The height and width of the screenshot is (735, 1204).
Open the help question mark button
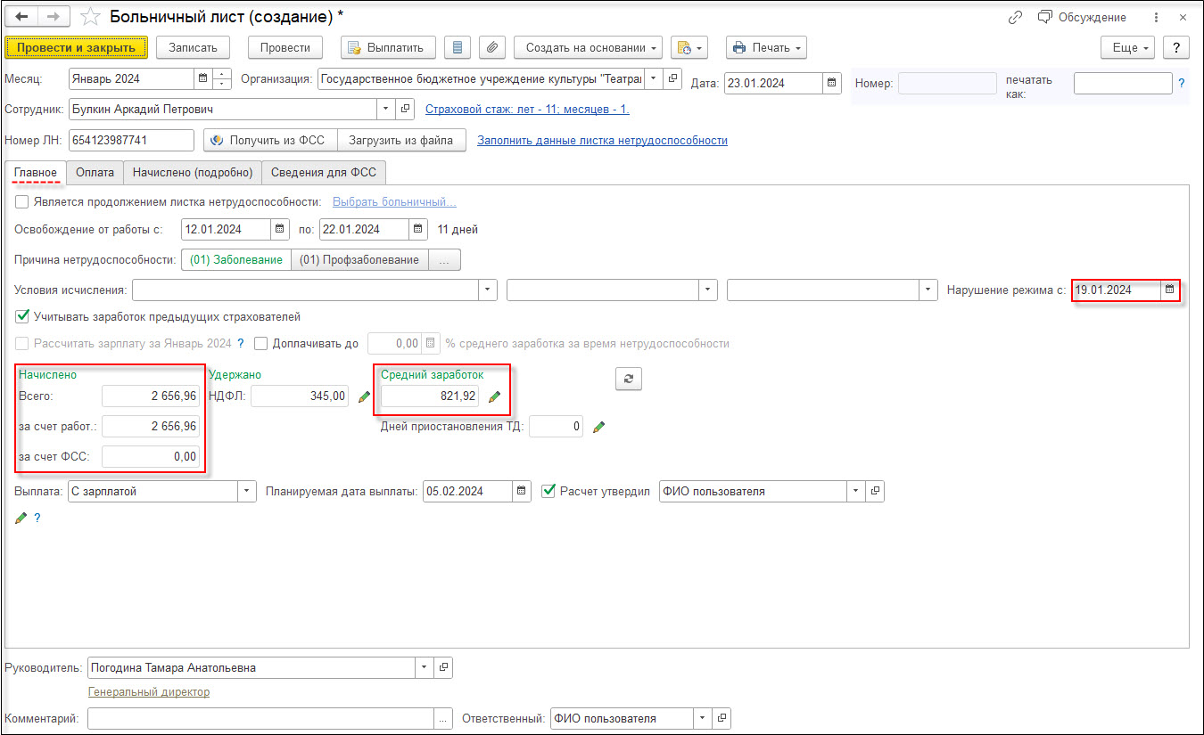click(1176, 47)
